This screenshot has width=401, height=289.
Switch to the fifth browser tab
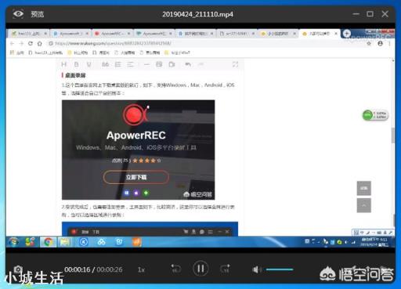point(195,34)
